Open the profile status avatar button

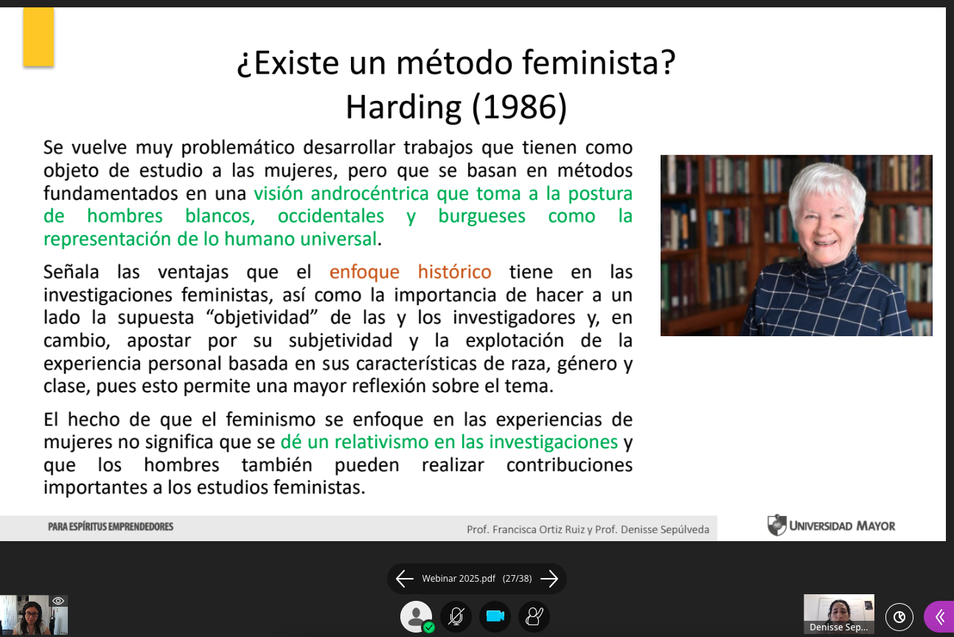(417, 616)
